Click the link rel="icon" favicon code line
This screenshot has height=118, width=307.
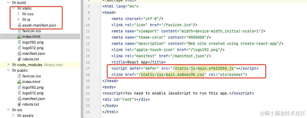154,25
